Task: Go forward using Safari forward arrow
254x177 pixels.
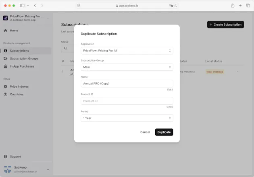Action: click(x=42, y=6)
